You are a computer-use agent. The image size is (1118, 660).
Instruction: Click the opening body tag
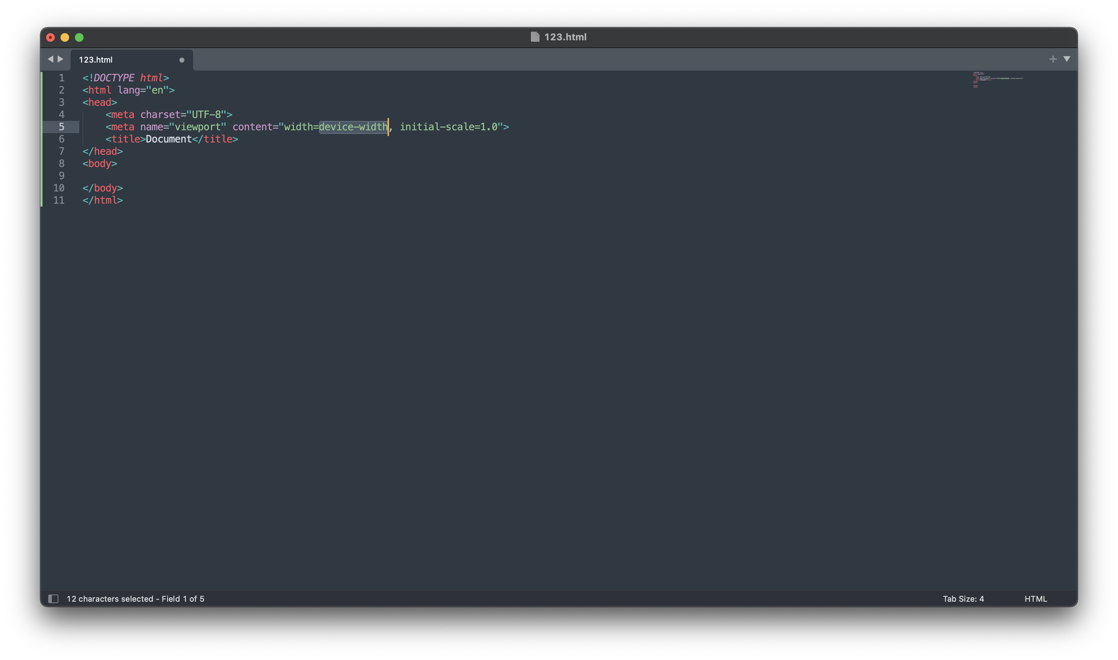click(x=100, y=164)
